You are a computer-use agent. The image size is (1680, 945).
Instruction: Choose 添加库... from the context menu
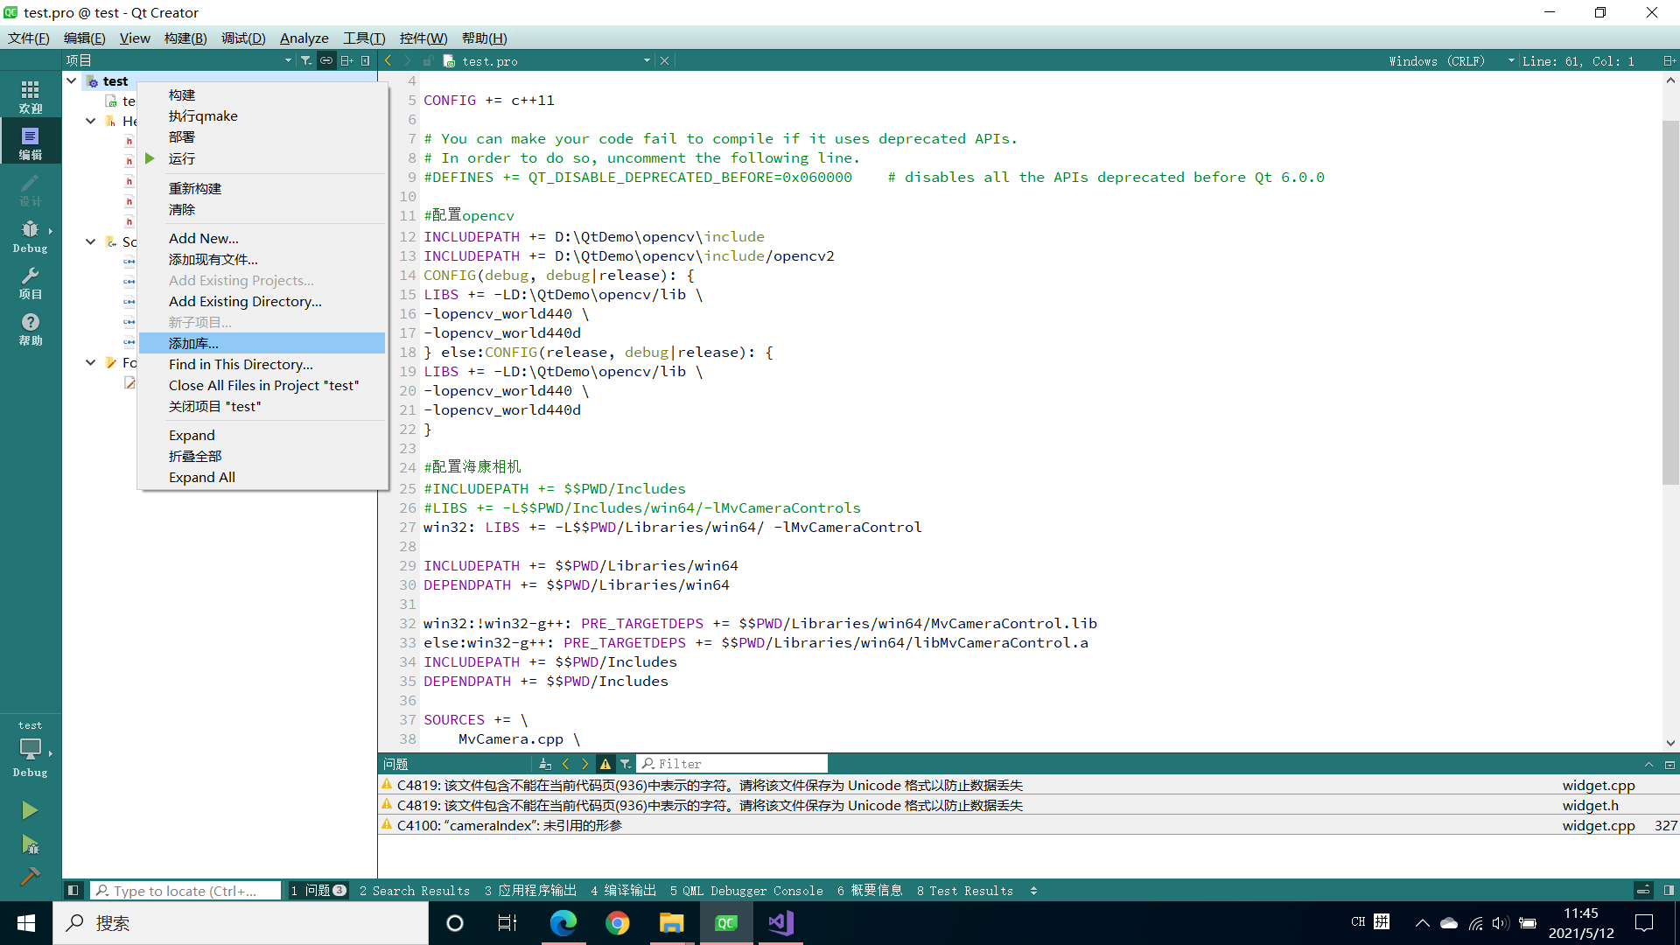pos(192,343)
